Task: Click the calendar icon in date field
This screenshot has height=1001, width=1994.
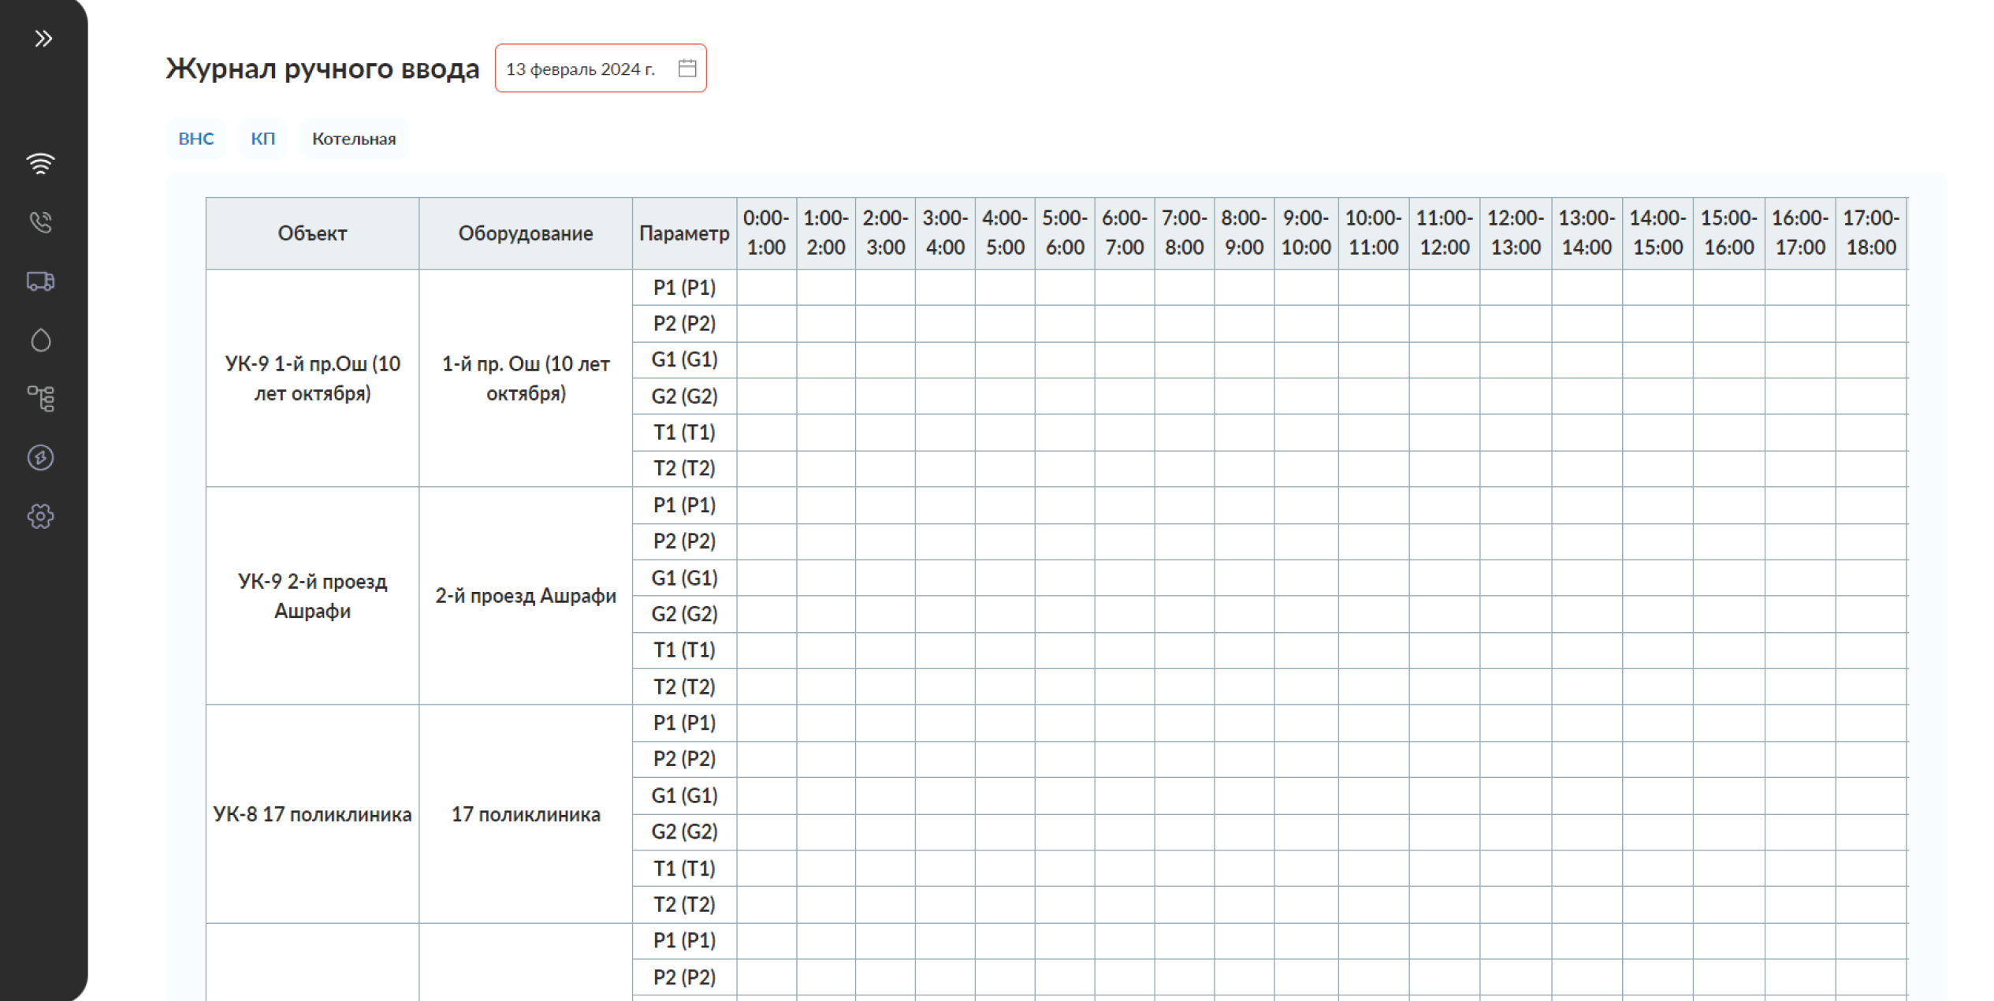Action: click(x=687, y=69)
